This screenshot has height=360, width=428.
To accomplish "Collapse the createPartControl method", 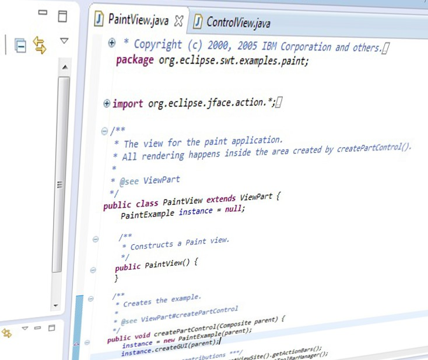I will click(87, 343).
